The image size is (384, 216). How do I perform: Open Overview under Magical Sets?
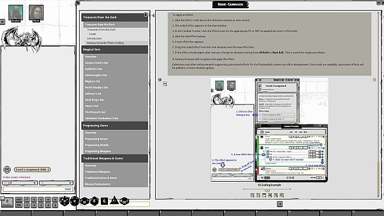91,57
